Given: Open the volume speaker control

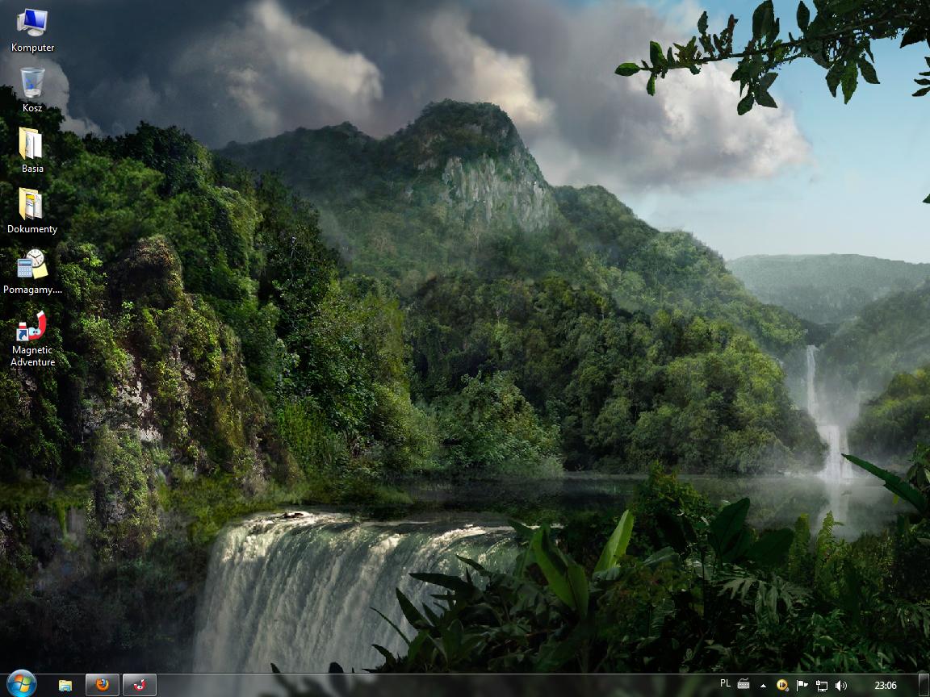Looking at the screenshot, I should coord(841,686).
